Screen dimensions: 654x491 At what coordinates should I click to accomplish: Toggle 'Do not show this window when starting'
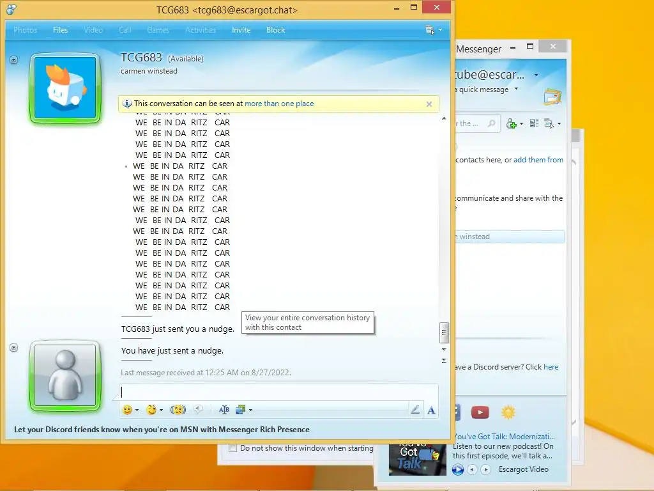[232, 448]
